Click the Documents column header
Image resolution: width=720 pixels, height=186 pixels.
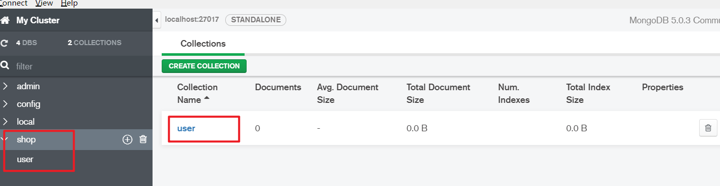click(x=278, y=87)
